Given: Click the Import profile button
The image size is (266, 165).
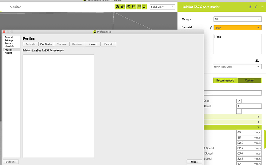Looking at the screenshot, I should (x=93, y=44).
